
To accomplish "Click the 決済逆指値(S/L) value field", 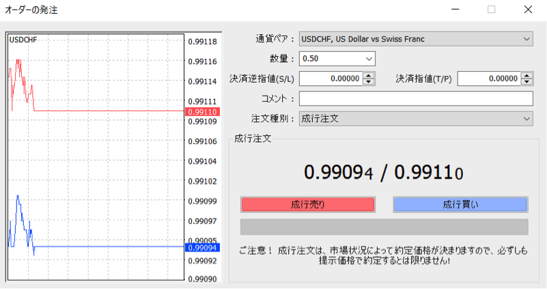I will pyautogui.click(x=331, y=79).
